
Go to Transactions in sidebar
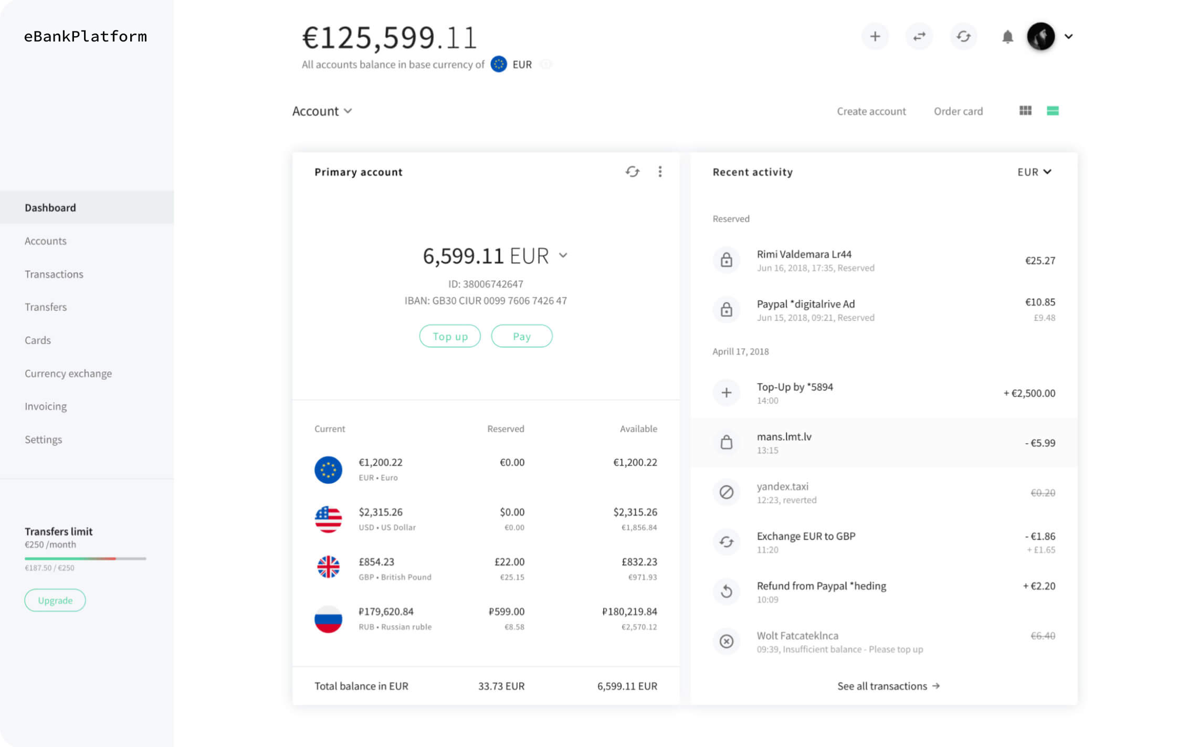[54, 274]
